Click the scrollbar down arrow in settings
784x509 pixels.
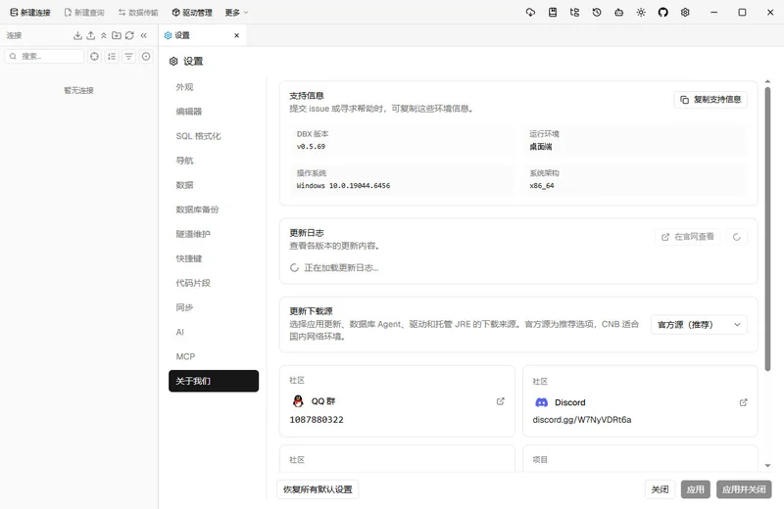tap(767, 466)
